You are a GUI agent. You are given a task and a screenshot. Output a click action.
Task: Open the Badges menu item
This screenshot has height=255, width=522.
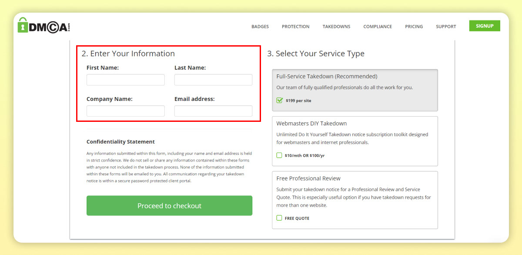(x=260, y=27)
